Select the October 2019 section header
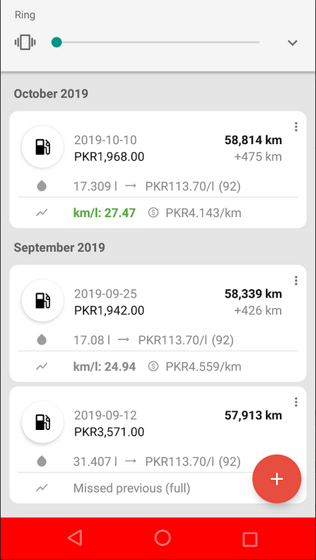This screenshot has height=560, width=316. click(x=51, y=94)
